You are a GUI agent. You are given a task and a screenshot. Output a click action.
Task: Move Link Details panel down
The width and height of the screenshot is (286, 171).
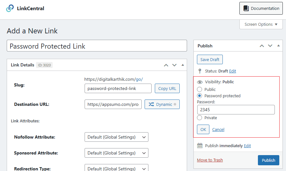(174, 65)
